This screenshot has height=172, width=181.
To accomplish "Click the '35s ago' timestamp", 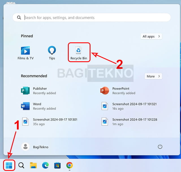I will 39,124.
